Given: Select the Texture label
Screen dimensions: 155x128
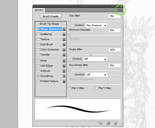Looking at the screenshot, I should coord(45,39).
